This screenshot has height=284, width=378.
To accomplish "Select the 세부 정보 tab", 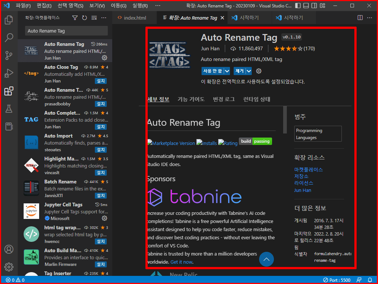I will tap(158, 99).
